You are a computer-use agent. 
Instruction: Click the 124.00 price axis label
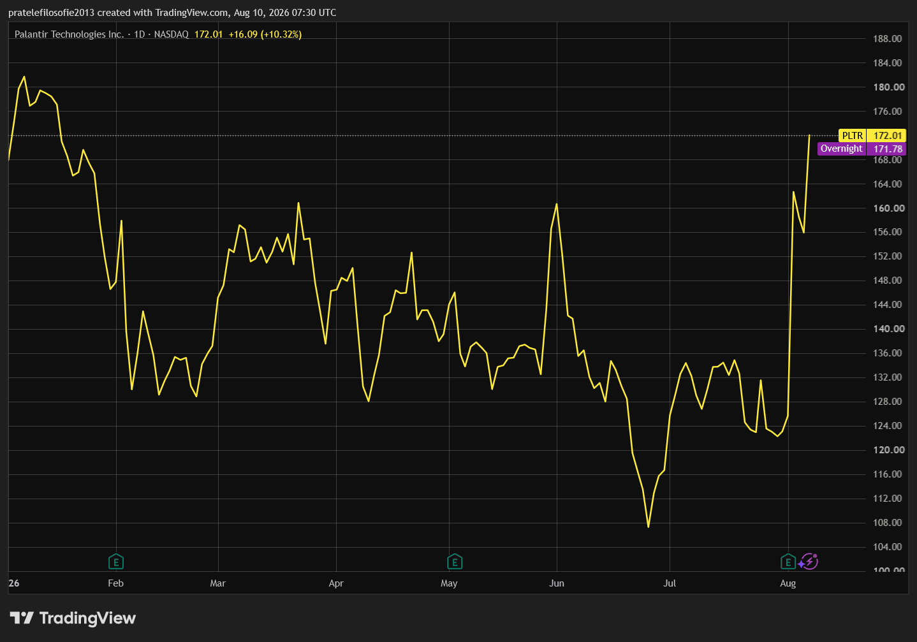pos(888,426)
